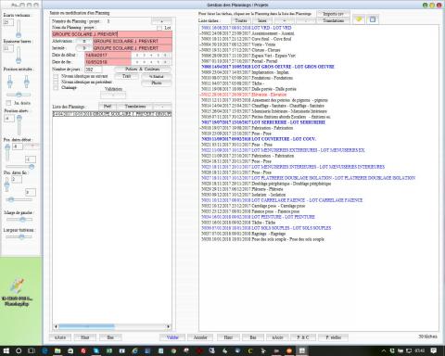
Task: Click the Photo button
Action: [x=157, y=83]
